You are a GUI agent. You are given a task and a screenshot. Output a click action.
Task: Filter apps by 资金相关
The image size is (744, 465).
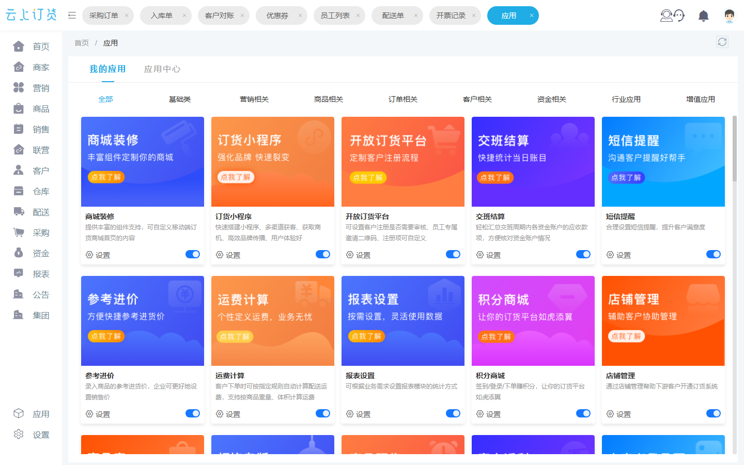[x=552, y=99]
